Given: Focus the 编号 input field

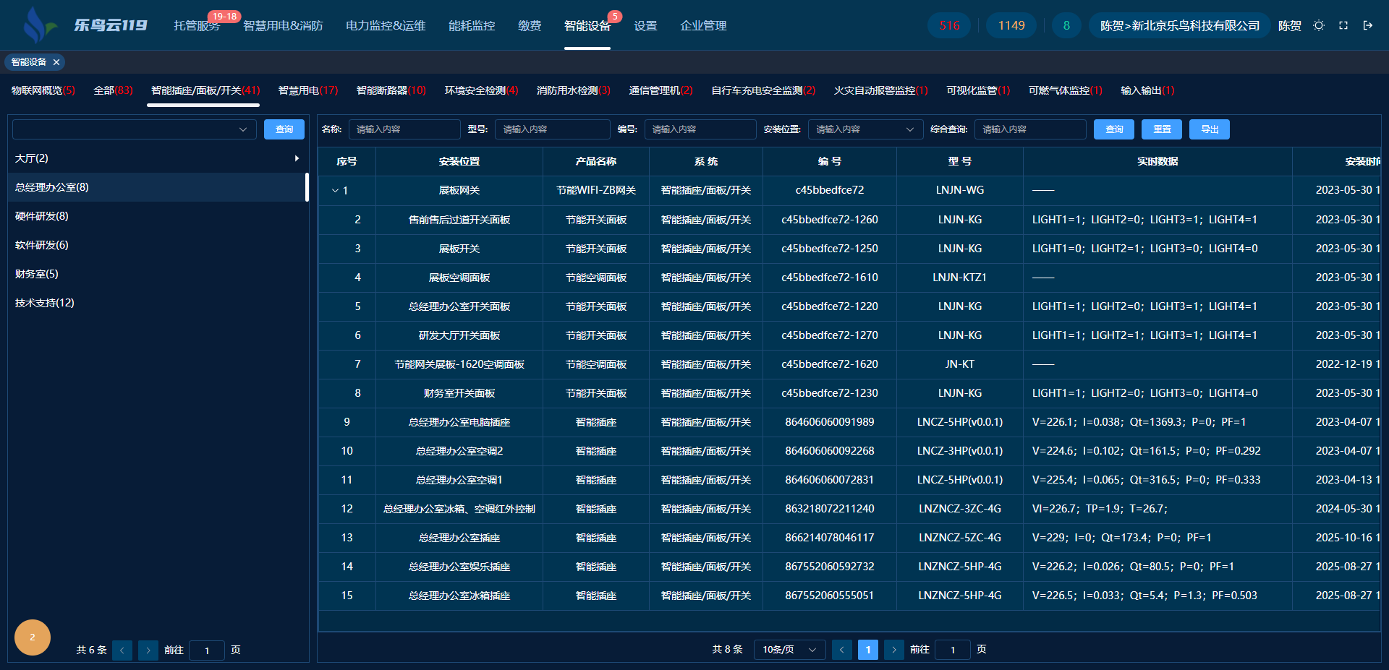Looking at the screenshot, I should pos(700,129).
